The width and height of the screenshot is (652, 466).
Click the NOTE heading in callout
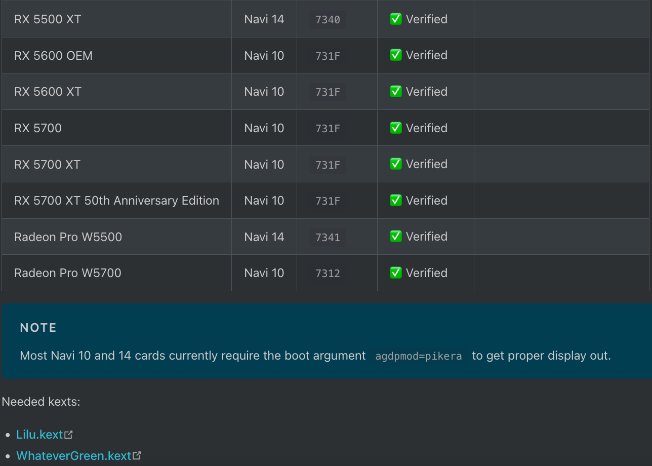point(38,328)
